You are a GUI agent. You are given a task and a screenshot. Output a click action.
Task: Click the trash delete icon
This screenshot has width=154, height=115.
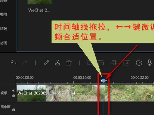click(69, 63)
